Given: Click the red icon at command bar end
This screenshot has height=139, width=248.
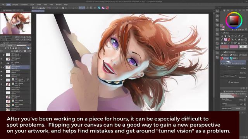Looking at the screenshot, I should tap(107, 8).
